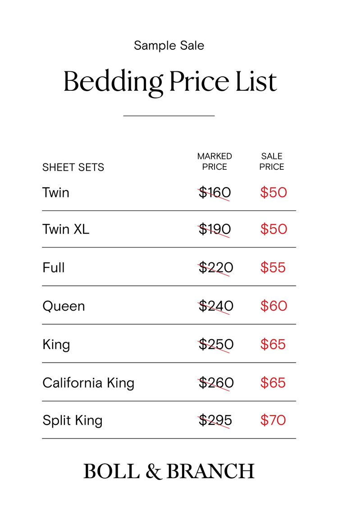Select the California King row label
Screen dimensions: 338x508
(88, 383)
